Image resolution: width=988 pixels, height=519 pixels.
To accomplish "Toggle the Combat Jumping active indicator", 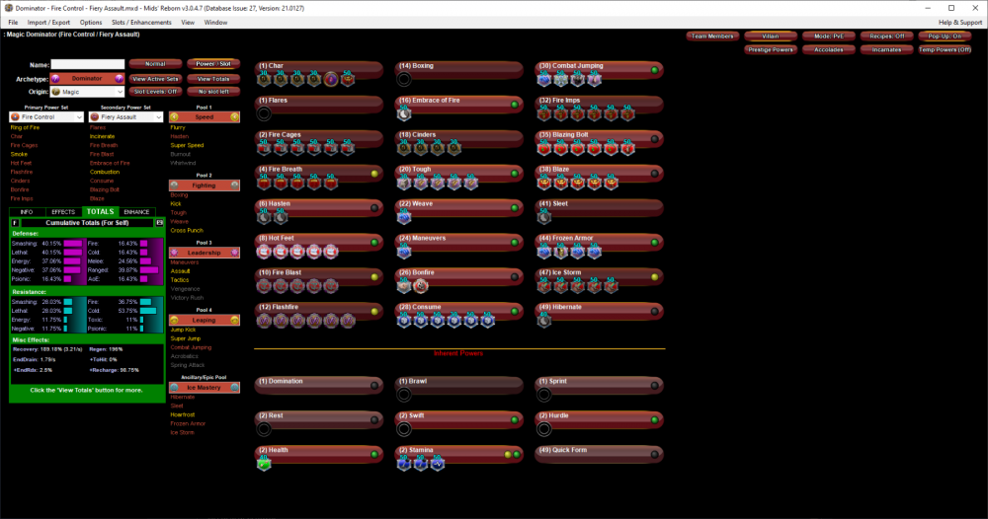I will click(x=654, y=70).
